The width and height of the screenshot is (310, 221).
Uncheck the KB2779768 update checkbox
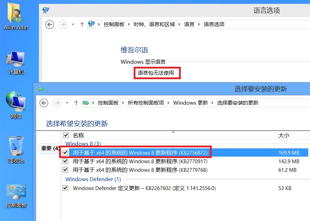point(65,170)
